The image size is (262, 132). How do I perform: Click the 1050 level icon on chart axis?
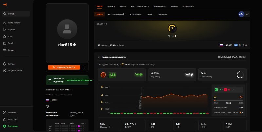[102, 109]
